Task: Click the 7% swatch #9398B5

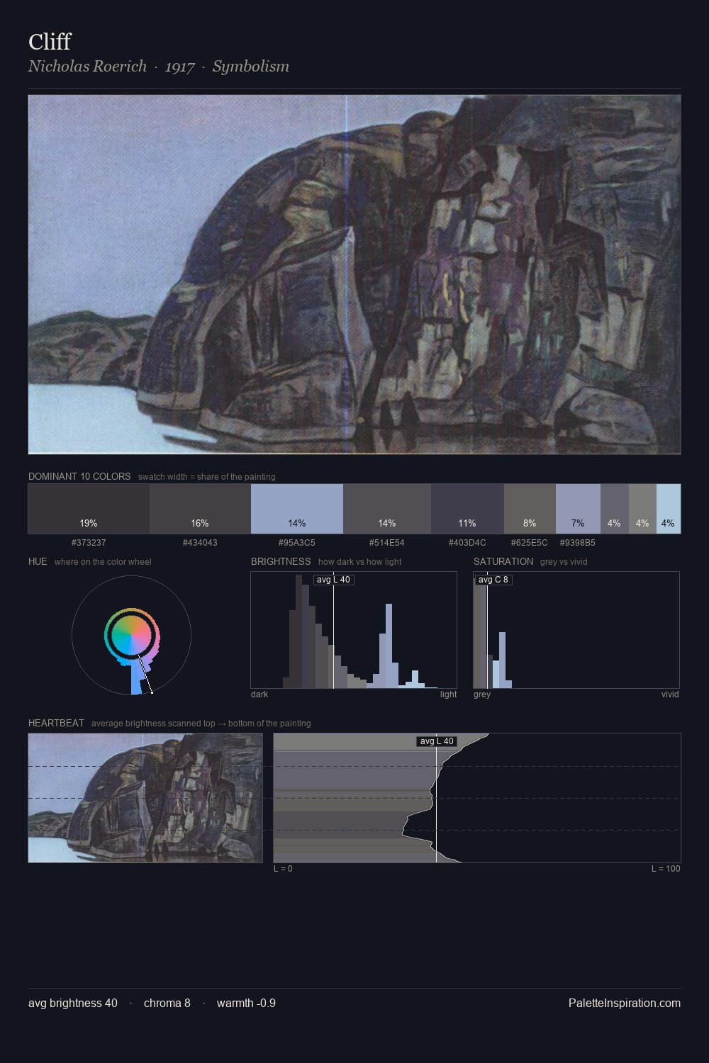Action: (x=578, y=509)
